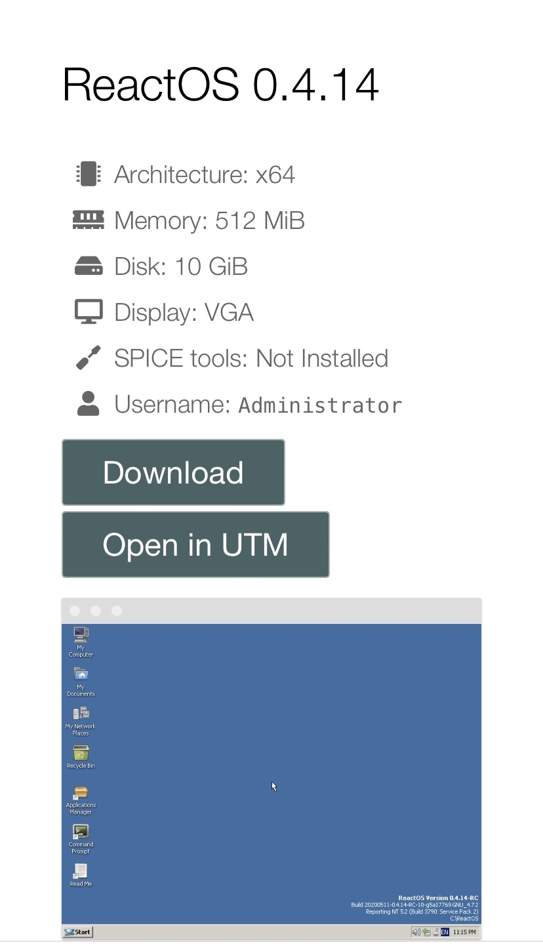Click the Architecture chip icon

pos(89,174)
